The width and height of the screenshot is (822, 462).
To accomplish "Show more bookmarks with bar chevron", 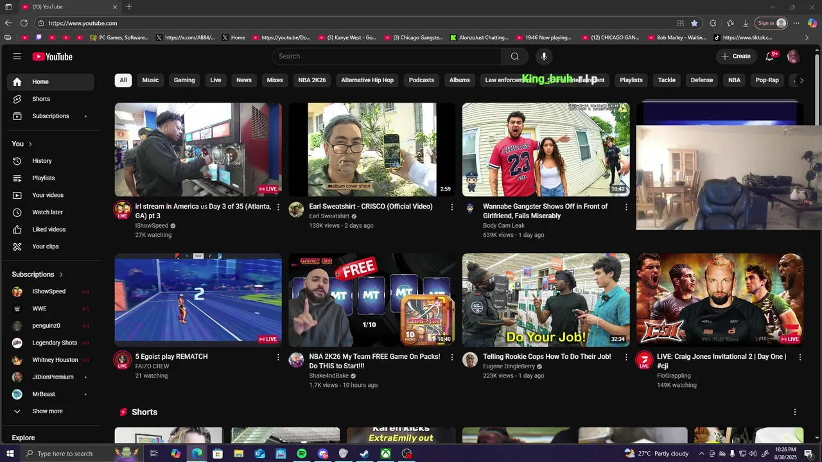I will click(x=807, y=38).
